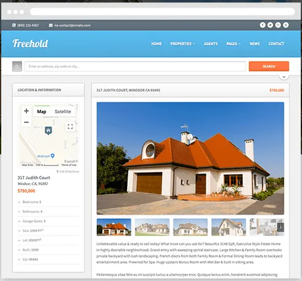Zoom in on the map
The width and height of the screenshot is (302, 281).
[x=26, y=111]
